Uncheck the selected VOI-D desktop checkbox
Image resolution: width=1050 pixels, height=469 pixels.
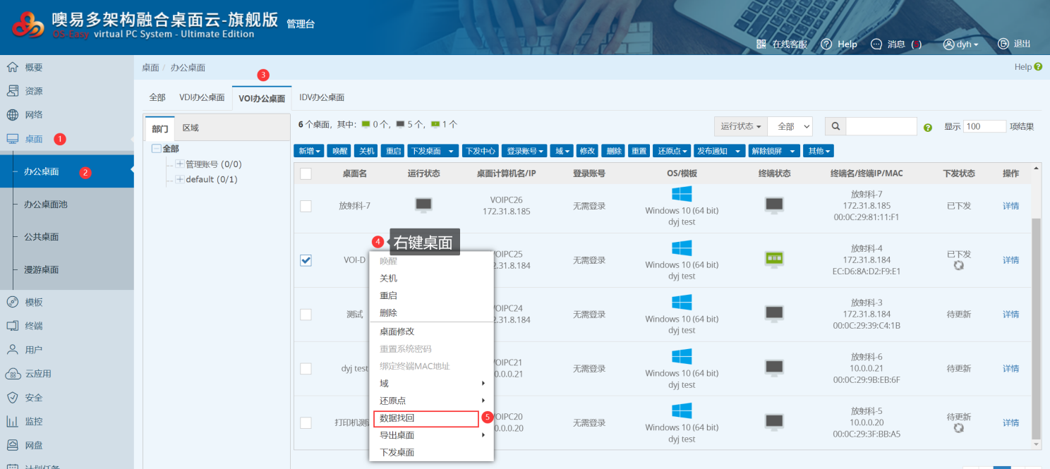(x=306, y=260)
